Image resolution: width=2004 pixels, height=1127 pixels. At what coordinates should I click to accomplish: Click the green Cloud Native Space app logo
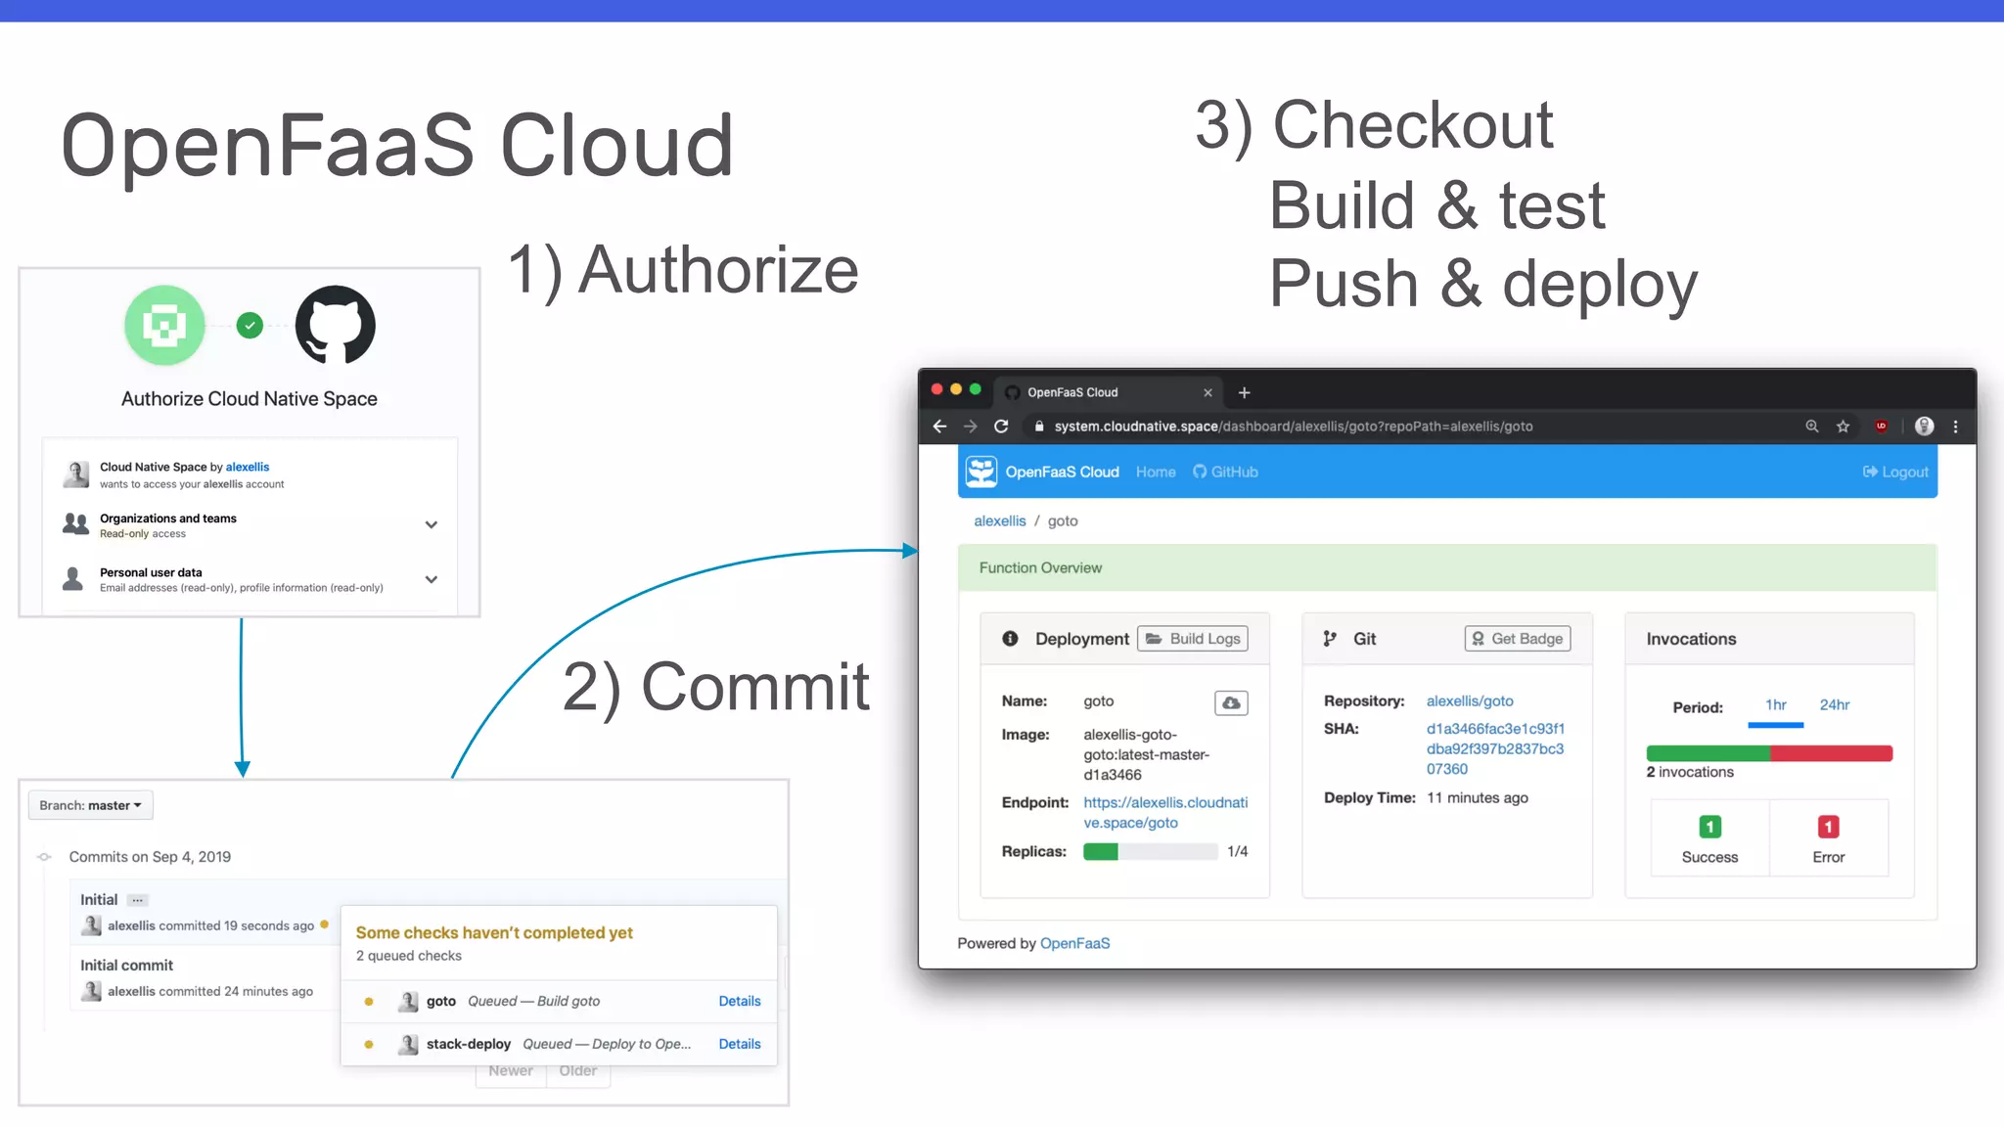click(164, 325)
